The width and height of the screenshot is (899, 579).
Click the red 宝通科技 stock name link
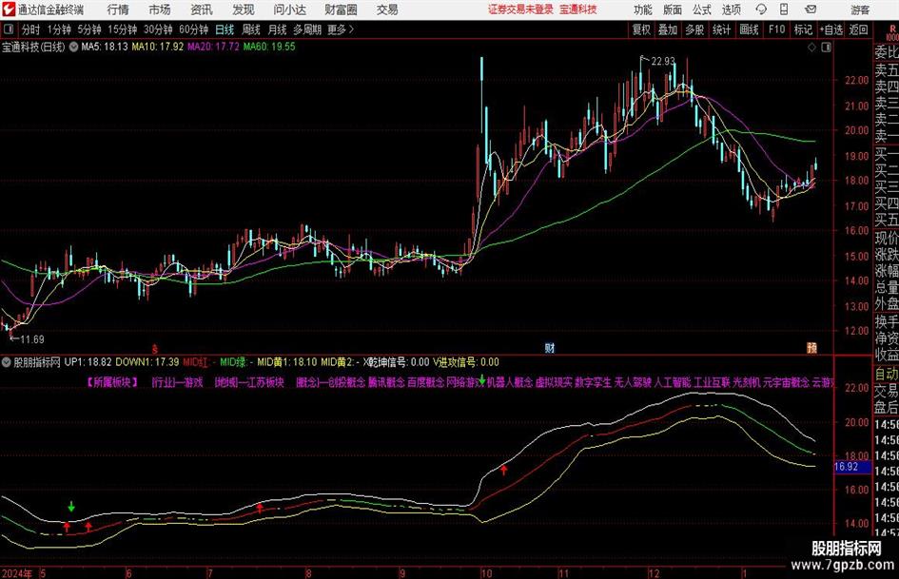[578, 10]
